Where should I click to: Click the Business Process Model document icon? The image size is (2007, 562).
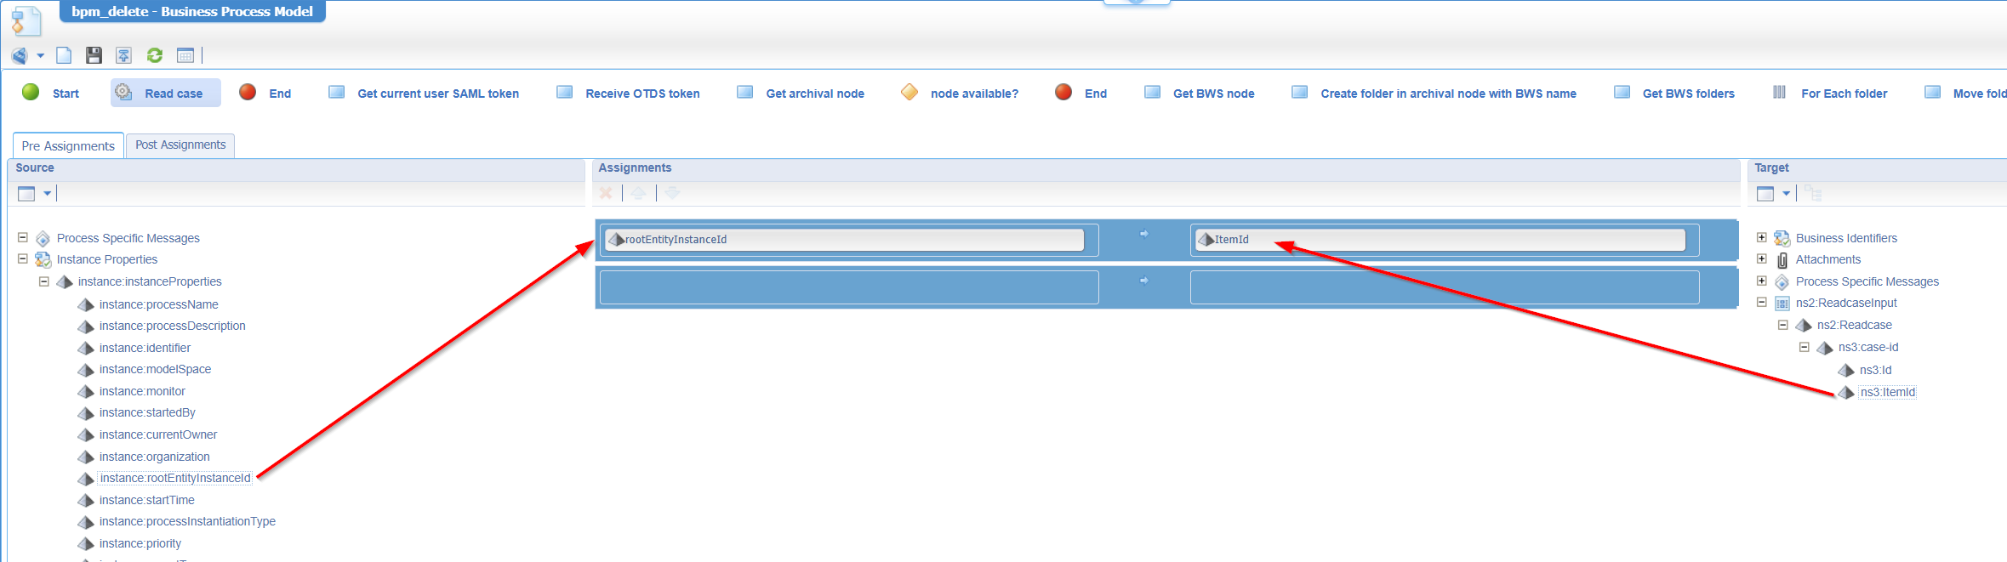[26, 20]
